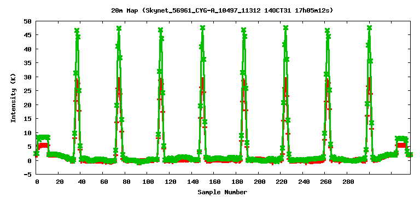The height and width of the screenshot is (197, 420).
Task: Click the fourth green peak near sample 150
Action: pyautogui.click(x=202, y=27)
